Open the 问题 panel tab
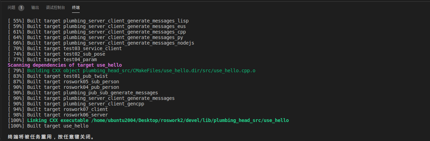The height and width of the screenshot is (141, 430). pos(11,7)
